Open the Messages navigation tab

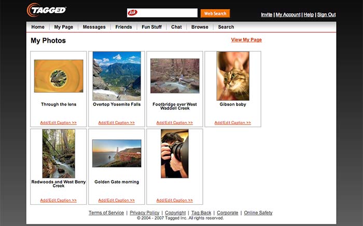94,27
